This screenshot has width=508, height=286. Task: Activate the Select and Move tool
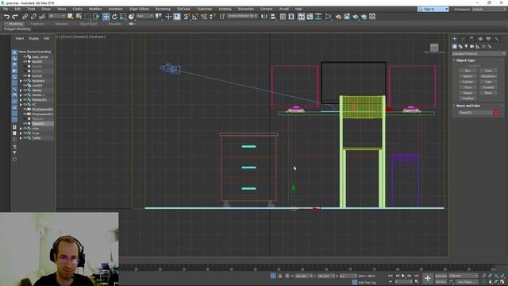coord(106,17)
